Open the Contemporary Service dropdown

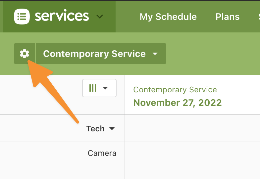click(101, 54)
